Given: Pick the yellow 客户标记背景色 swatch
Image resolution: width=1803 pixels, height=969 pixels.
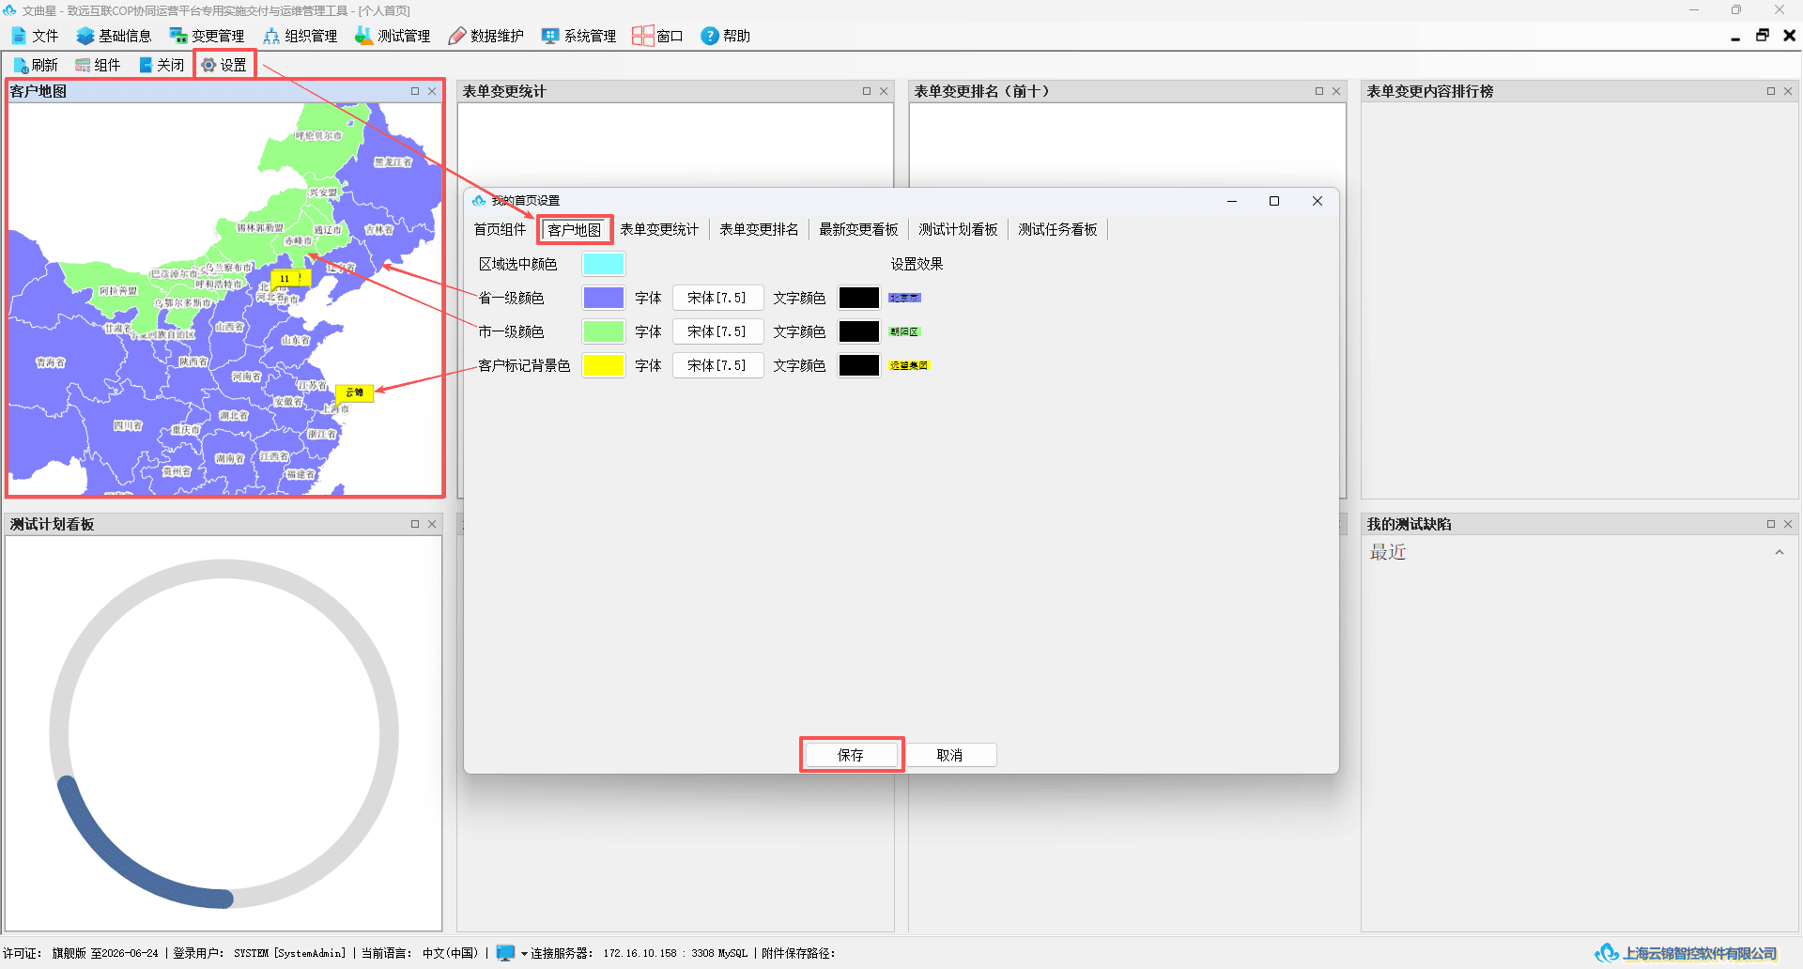Looking at the screenshot, I should [603, 365].
